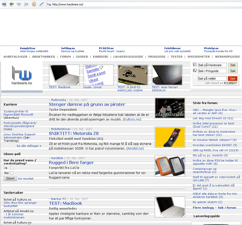Open FotoVideo.no sponsor link
Viewport: 242px width, 225px height.
pyautogui.click(x=172, y=48)
